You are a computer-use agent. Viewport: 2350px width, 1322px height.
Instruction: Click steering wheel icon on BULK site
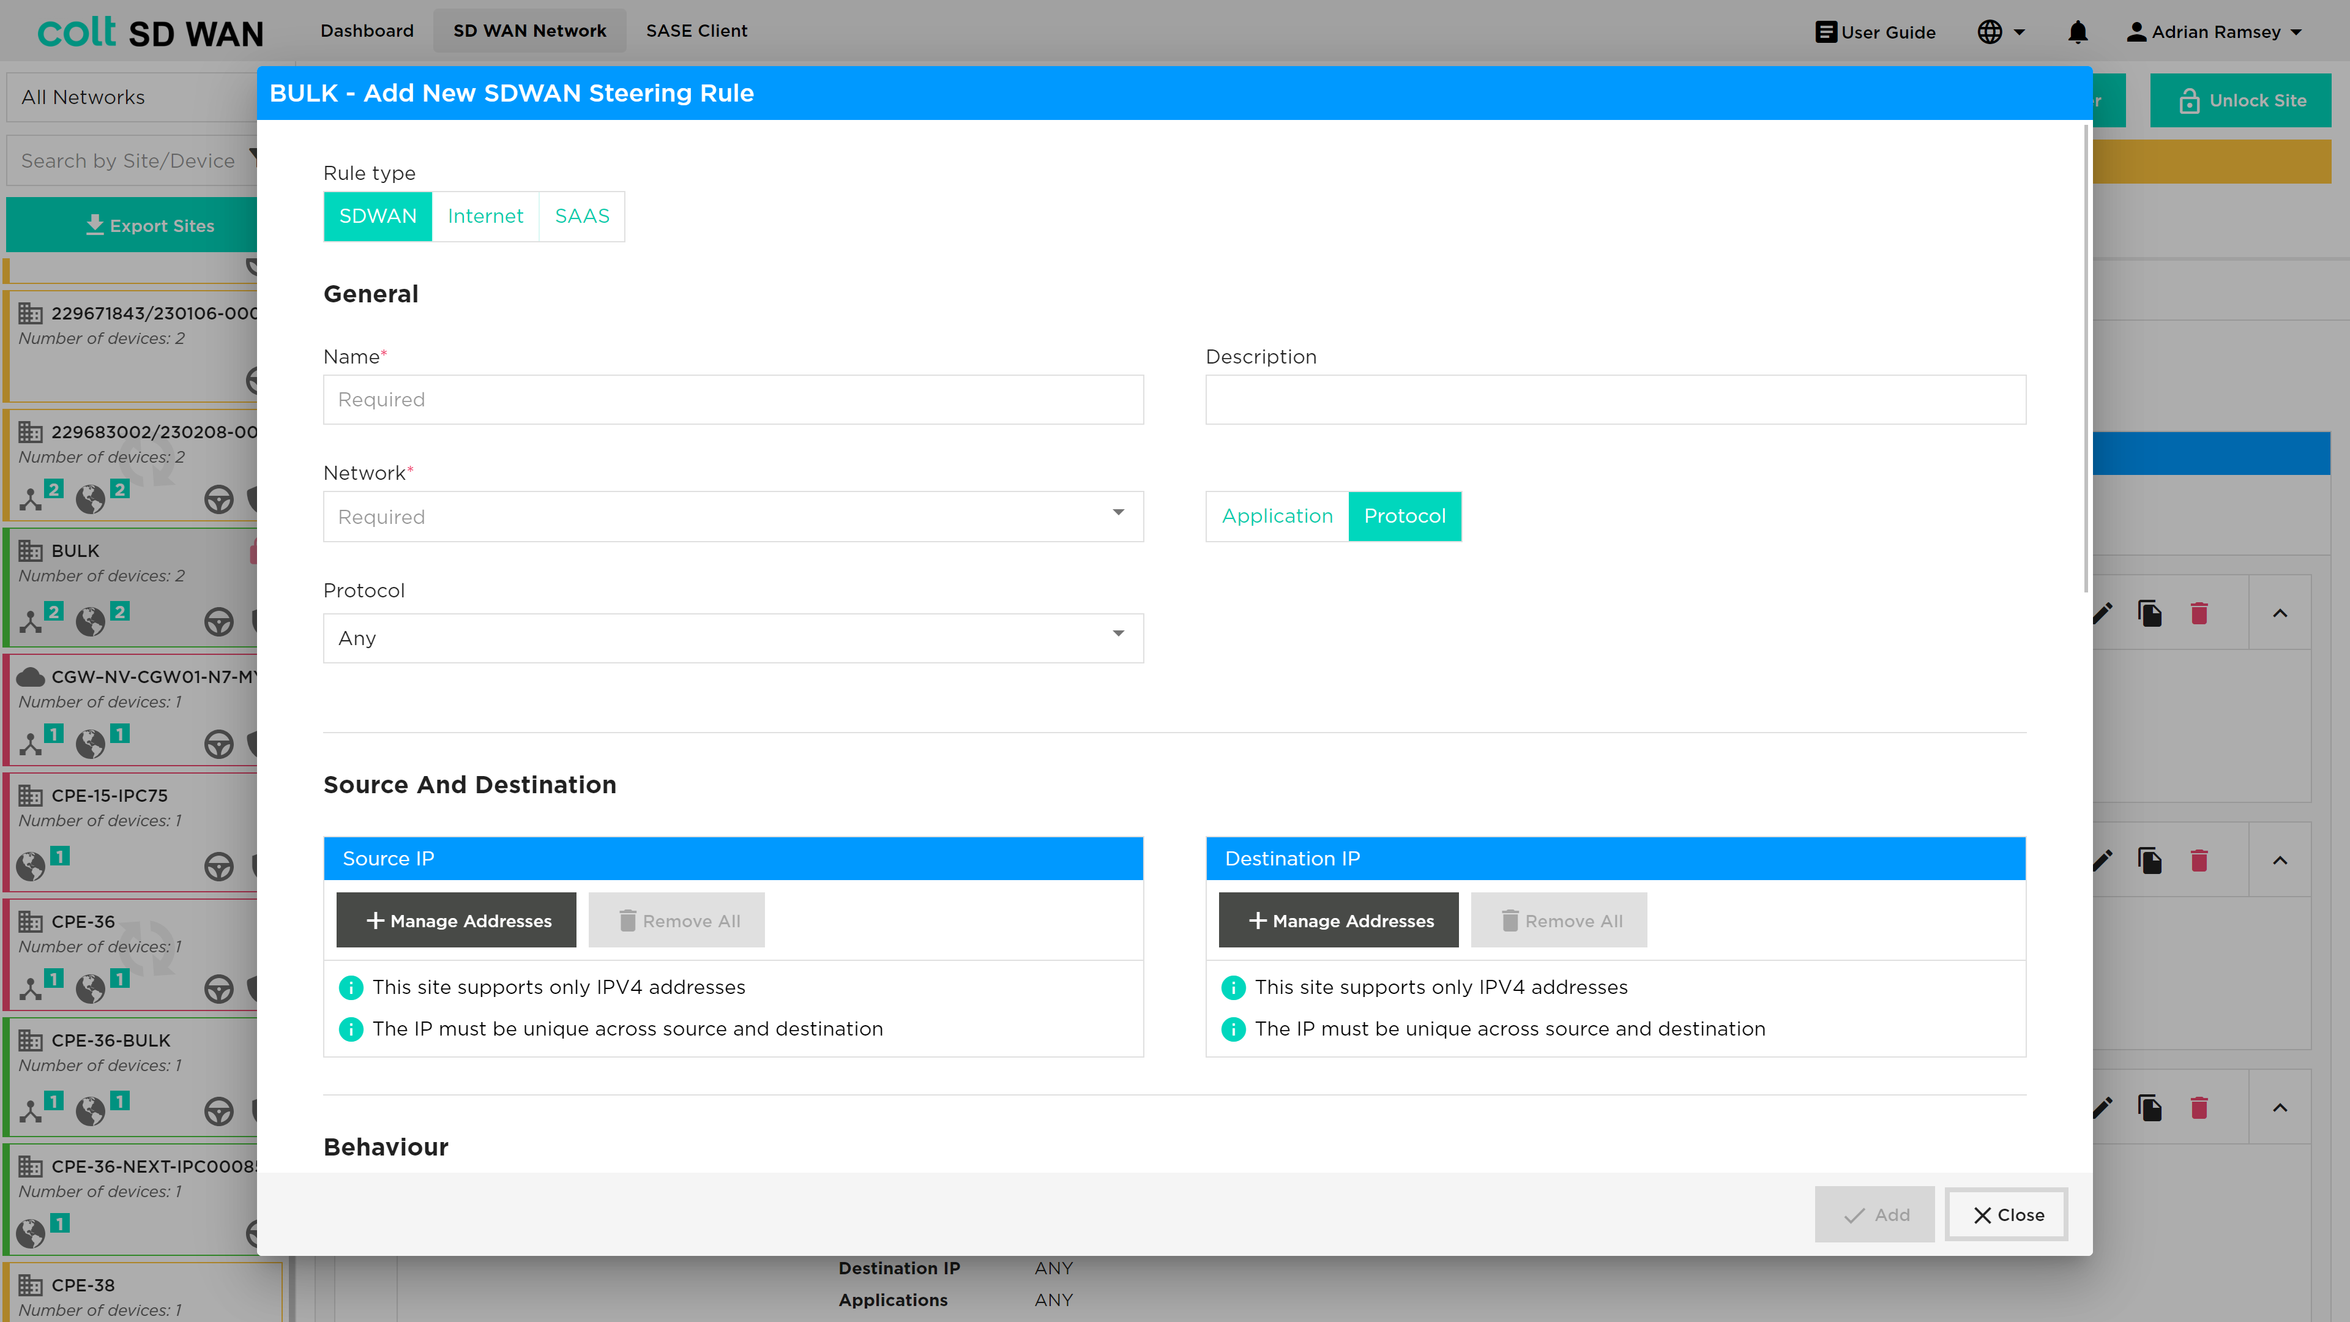pyautogui.click(x=219, y=622)
